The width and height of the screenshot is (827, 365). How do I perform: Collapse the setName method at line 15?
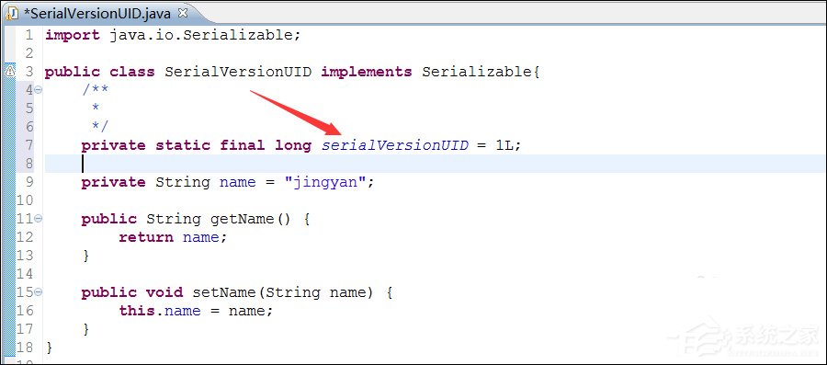[x=38, y=292]
